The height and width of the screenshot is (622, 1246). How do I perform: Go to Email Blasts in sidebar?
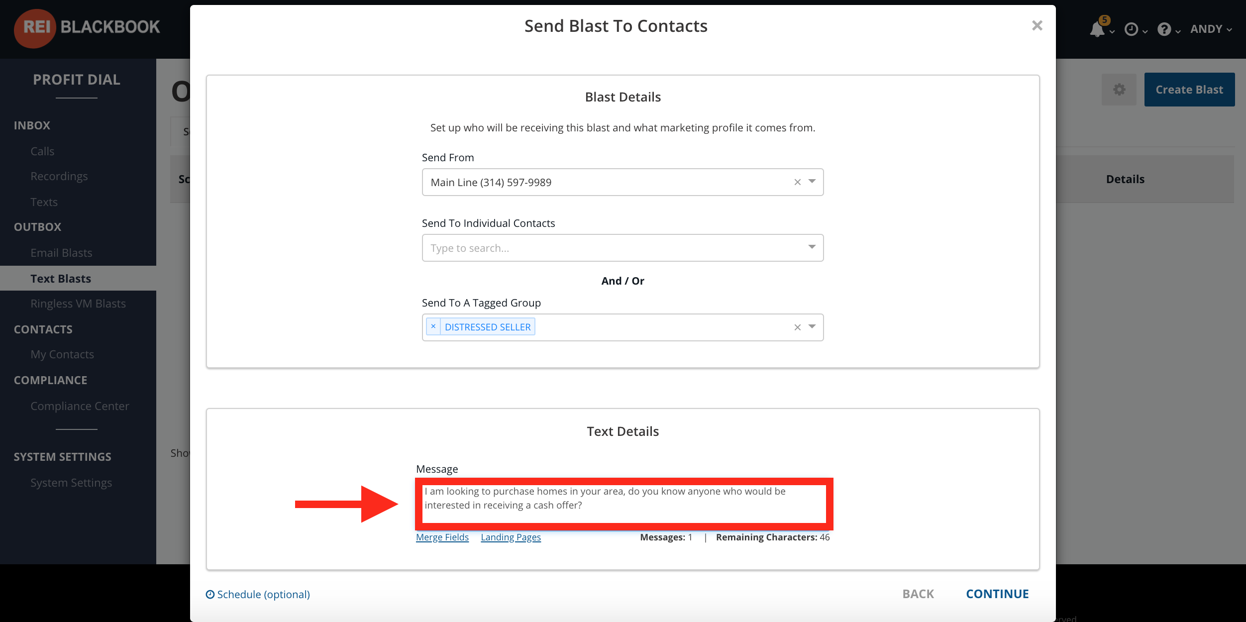point(61,253)
